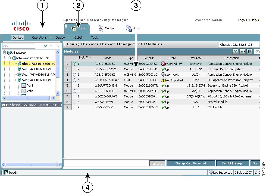Click the Not Ready info icon in slot 3 row
Viewport: 266px width, 193px height.
point(163,74)
